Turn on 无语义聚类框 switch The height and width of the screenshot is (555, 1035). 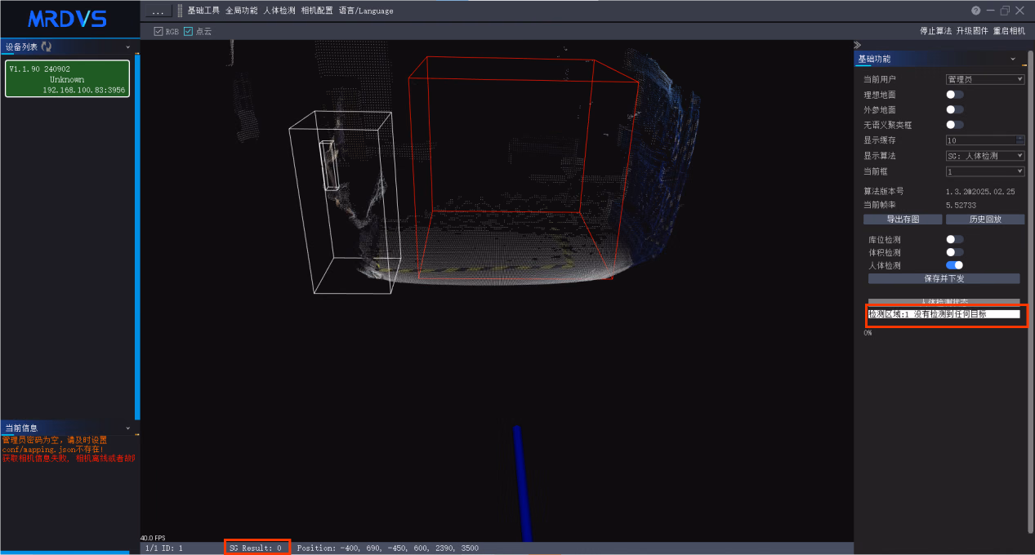click(x=954, y=125)
